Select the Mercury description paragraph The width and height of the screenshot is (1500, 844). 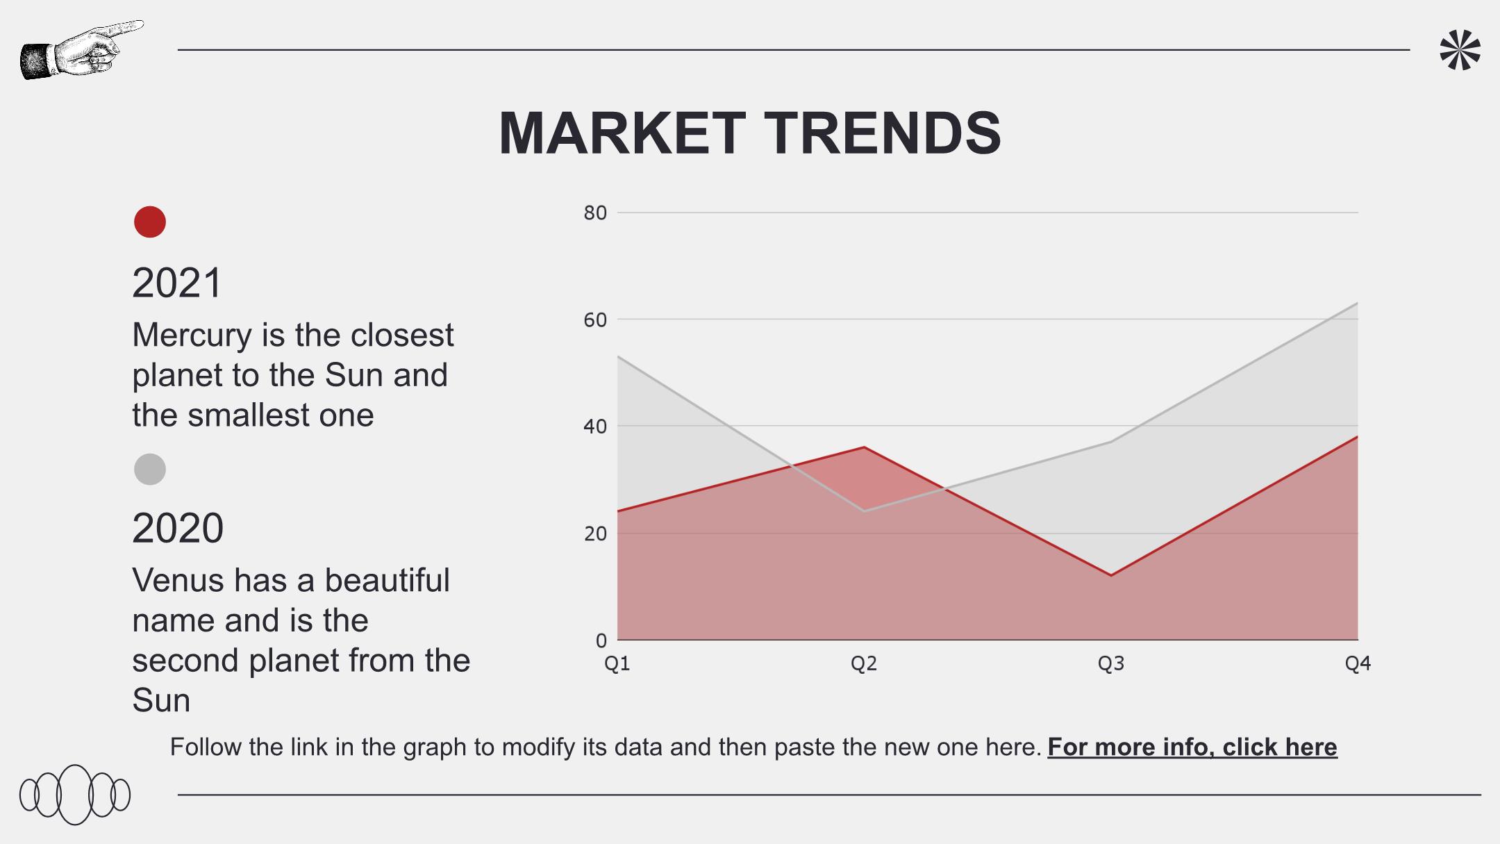pyautogui.click(x=293, y=375)
